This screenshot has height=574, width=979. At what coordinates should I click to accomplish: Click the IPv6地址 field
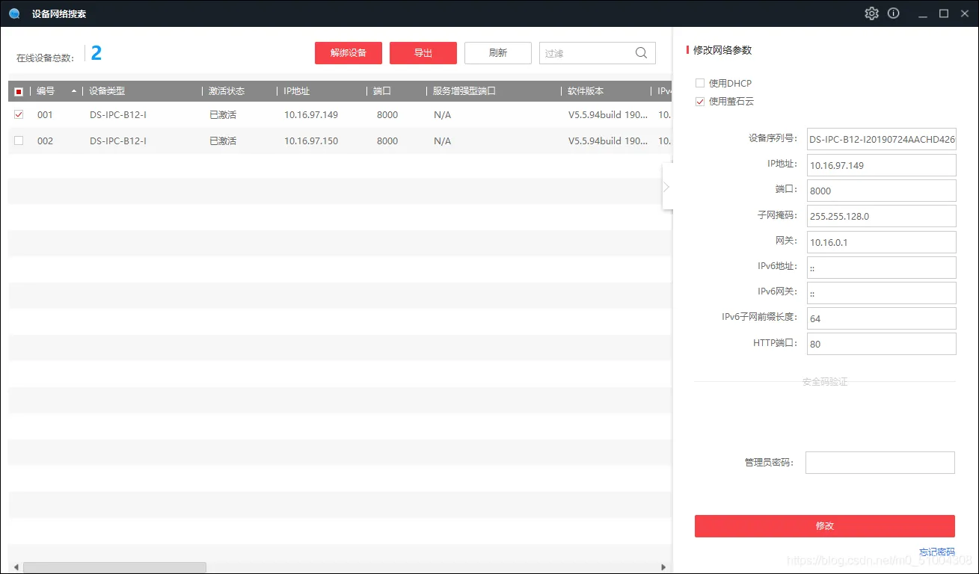[x=882, y=268]
